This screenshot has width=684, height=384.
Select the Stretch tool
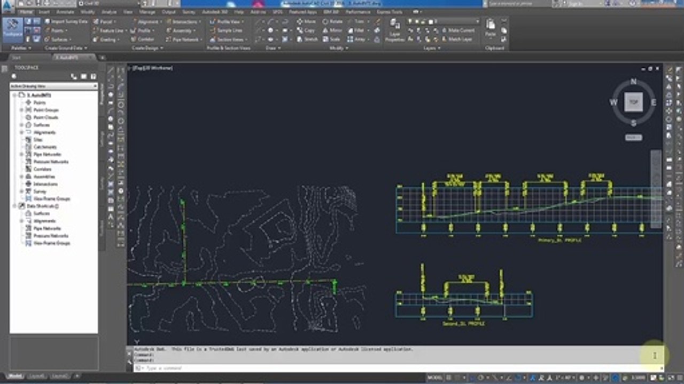(307, 39)
